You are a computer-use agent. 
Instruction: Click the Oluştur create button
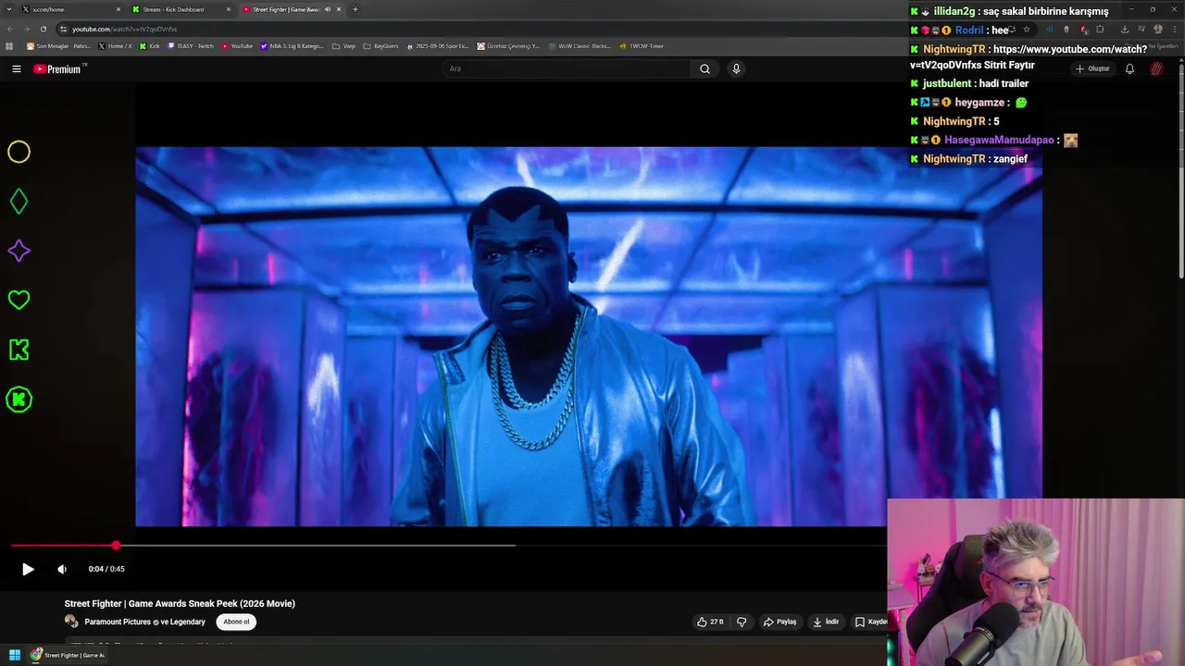1092,68
